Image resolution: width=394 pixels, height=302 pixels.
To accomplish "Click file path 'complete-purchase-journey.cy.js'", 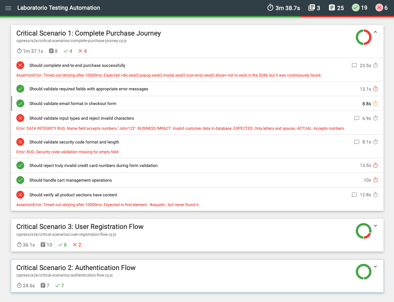I will (x=72, y=41).
